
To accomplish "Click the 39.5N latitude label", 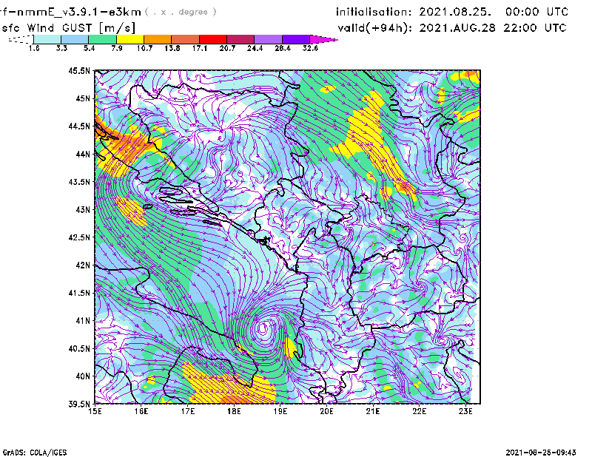I will (x=79, y=404).
